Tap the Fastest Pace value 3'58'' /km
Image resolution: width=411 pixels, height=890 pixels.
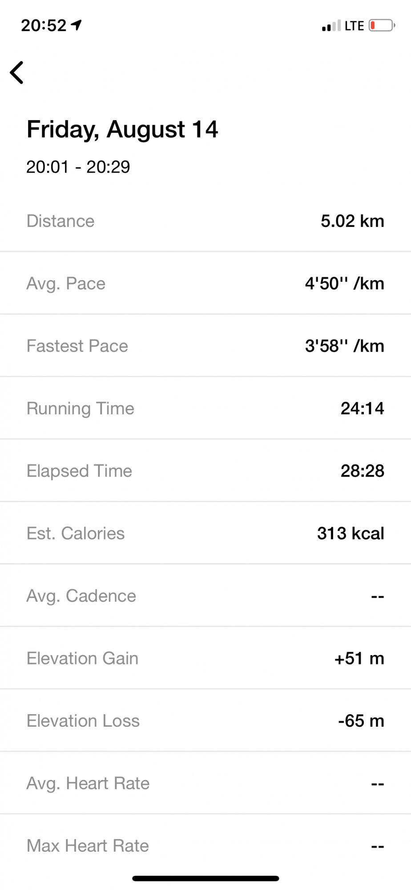click(x=344, y=346)
